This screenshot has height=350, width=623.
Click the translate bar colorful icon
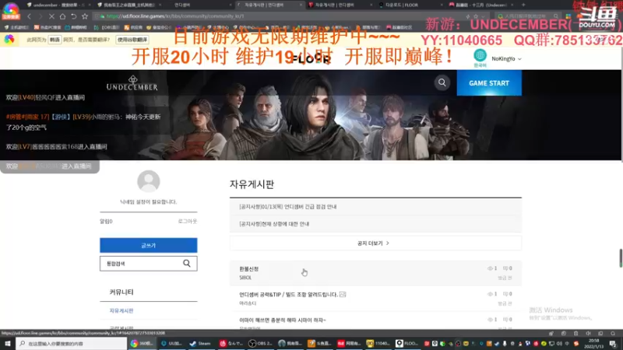[9, 40]
